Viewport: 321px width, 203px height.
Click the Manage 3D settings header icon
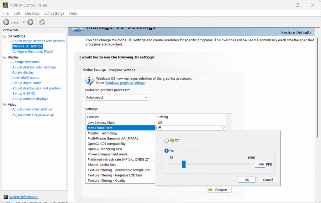77,30
